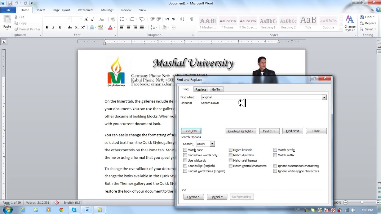Image resolution: width=381 pixels, height=214 pixels.
Task: Start a numbered list
Action: coord(132,19)
